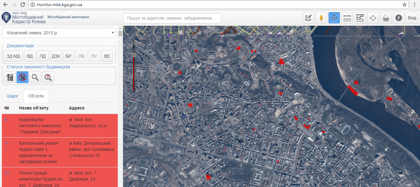Screen dimensions: 420x187
Task: Toggle the ДЗК documentation layer button
Action: pyautogui.click(x=56, y=56)
